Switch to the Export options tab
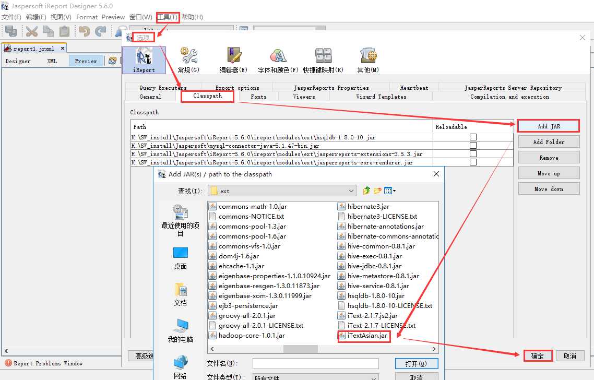The height and width of the screenshot is (380, 594). tap(237, 88)
